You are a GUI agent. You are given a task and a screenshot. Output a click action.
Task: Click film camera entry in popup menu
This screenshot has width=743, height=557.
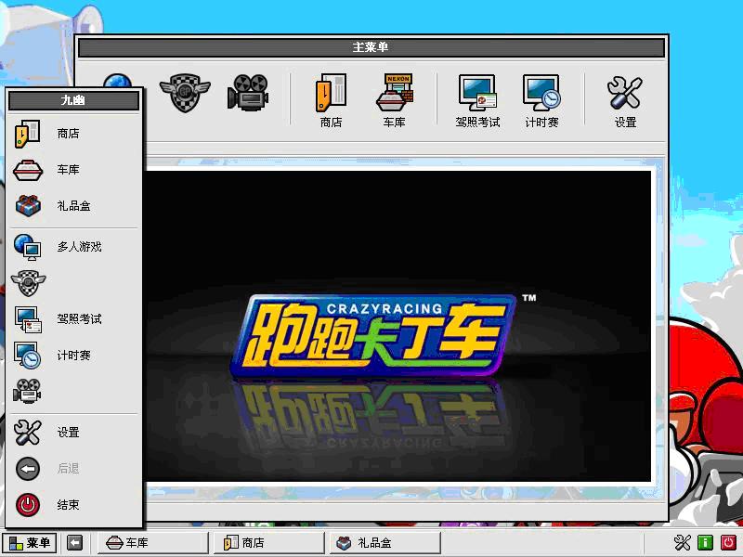tap(28, 392)
